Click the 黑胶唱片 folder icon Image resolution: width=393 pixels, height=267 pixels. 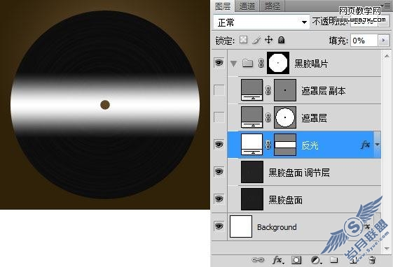tap(247, 63)
